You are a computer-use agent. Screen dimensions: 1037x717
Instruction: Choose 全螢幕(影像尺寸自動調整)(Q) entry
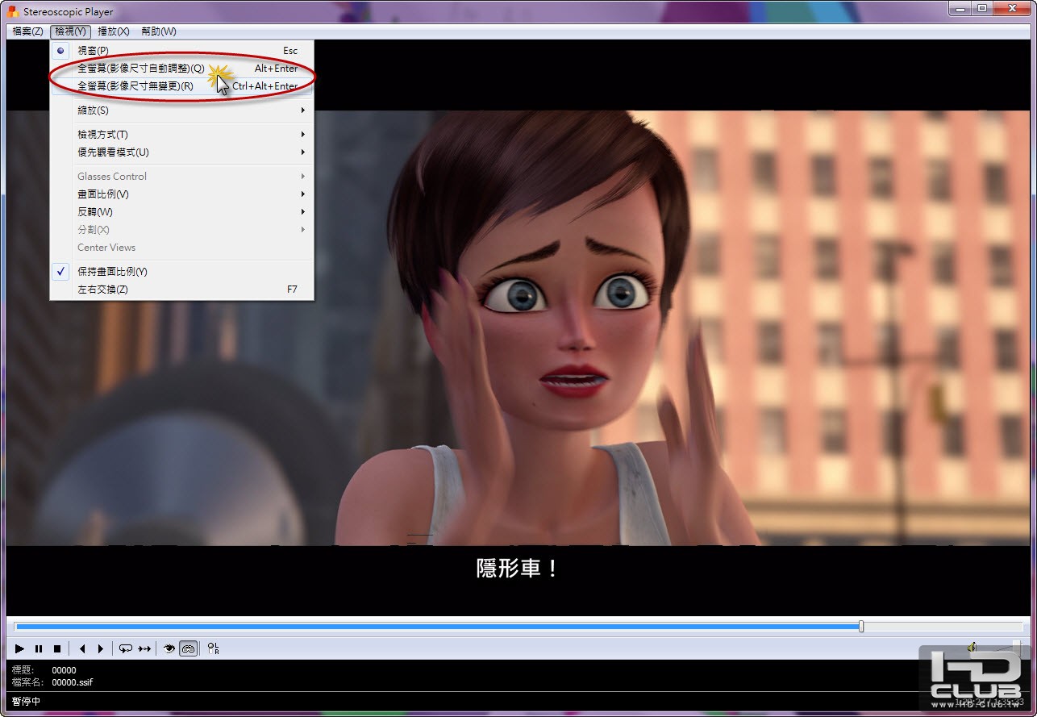click(182, 69)
